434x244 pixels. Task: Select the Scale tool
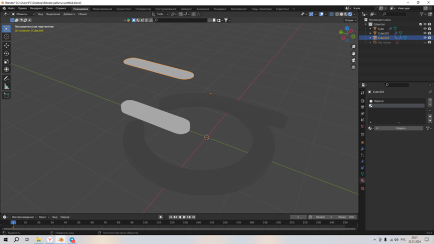[7, 61]
